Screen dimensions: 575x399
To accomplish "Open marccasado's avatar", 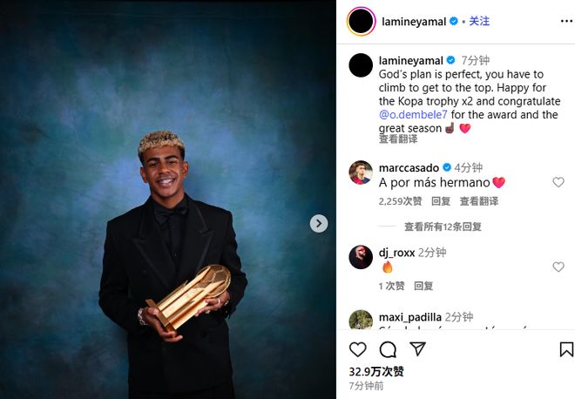I will point(361,172).
